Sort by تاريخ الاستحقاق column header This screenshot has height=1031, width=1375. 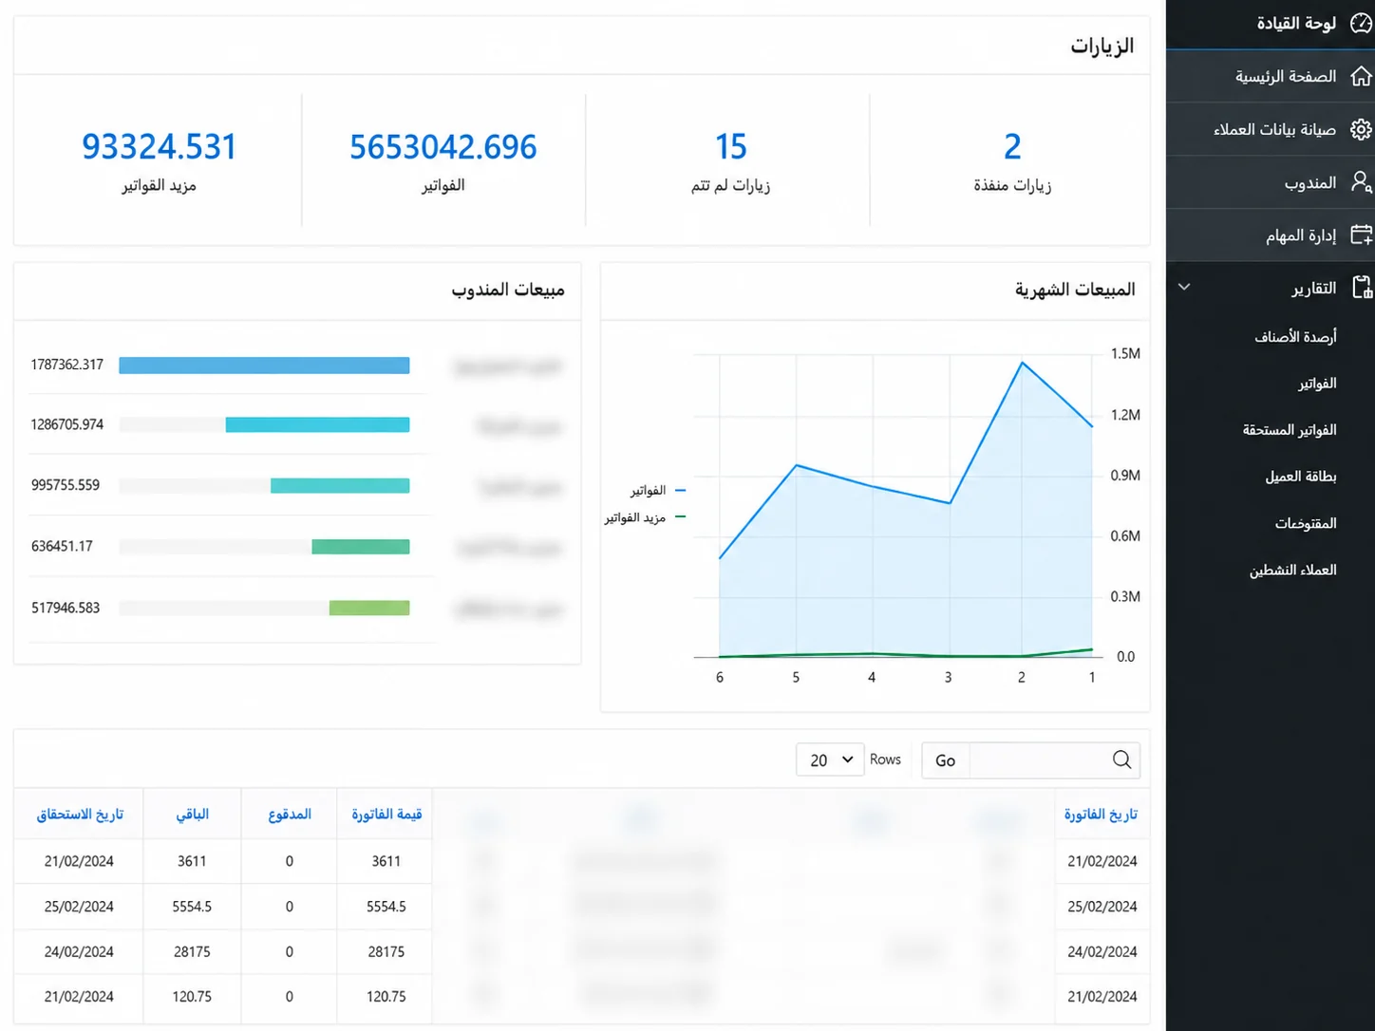[80, 815]
